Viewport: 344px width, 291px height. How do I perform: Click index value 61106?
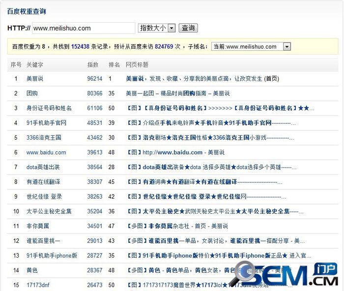point(95,108)
